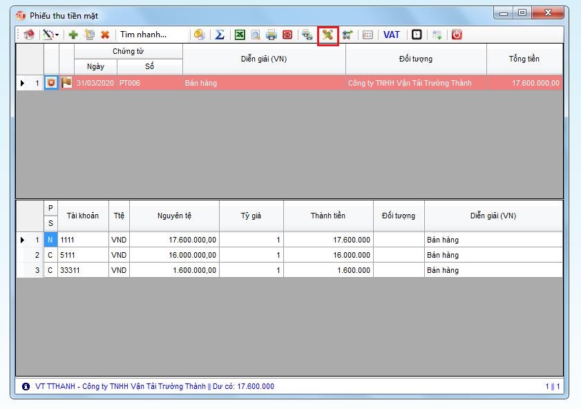
Task: Select the N debit cell for account 1111
Action: pos(50,240)
